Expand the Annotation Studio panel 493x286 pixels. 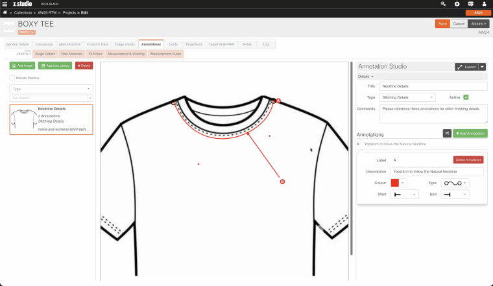point(466,67)
